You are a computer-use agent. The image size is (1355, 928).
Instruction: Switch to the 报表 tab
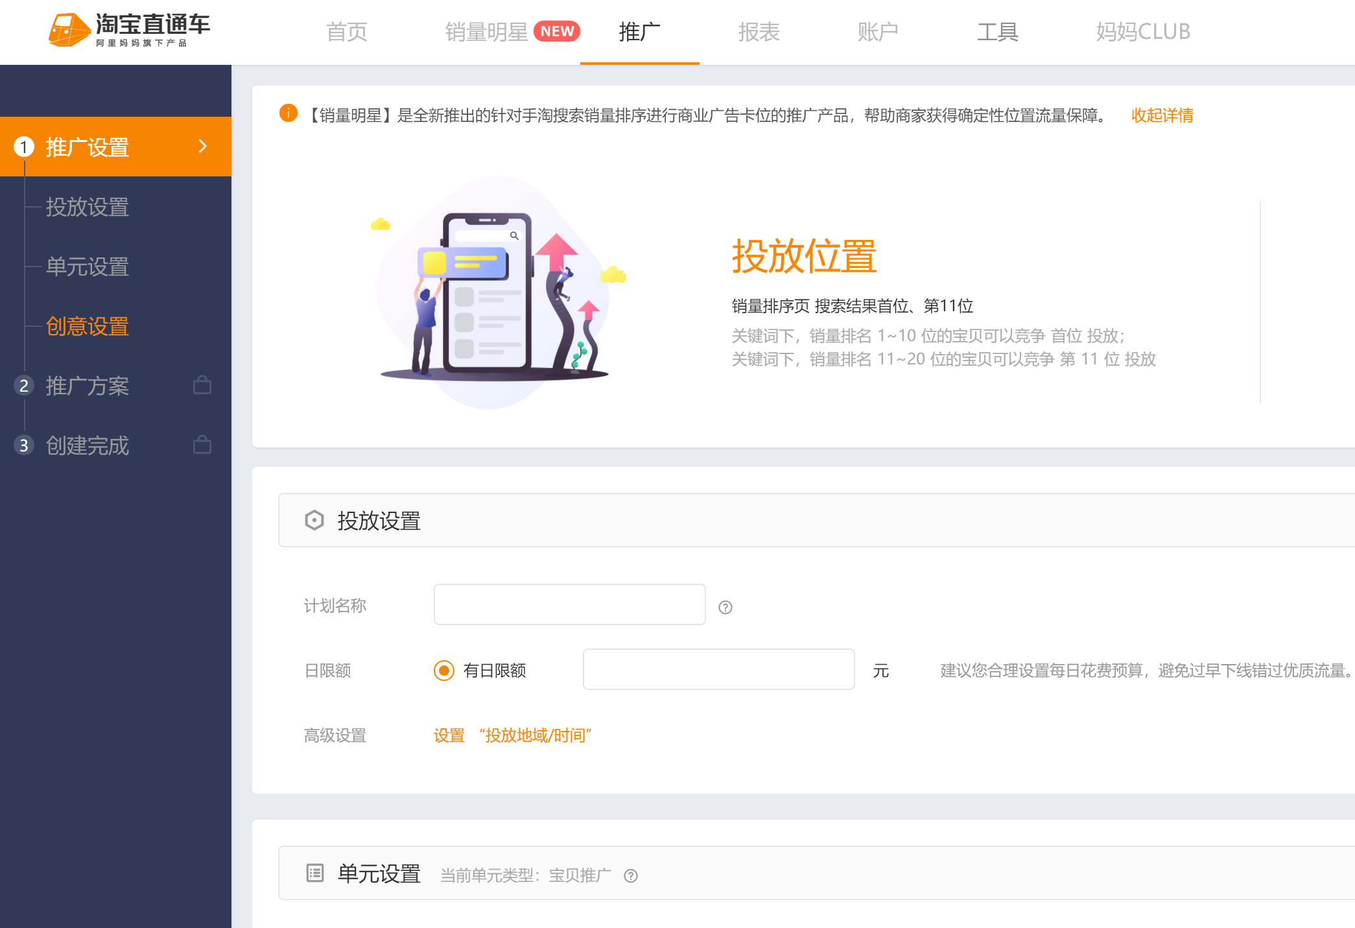[x=759, y=31]
